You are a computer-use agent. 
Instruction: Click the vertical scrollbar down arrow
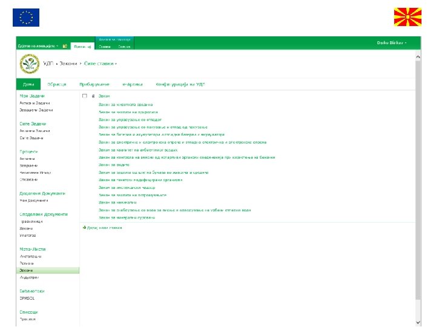tap(418, 323)
